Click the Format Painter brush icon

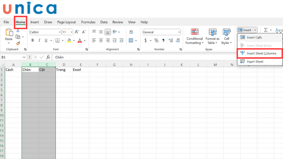point(18,43)
